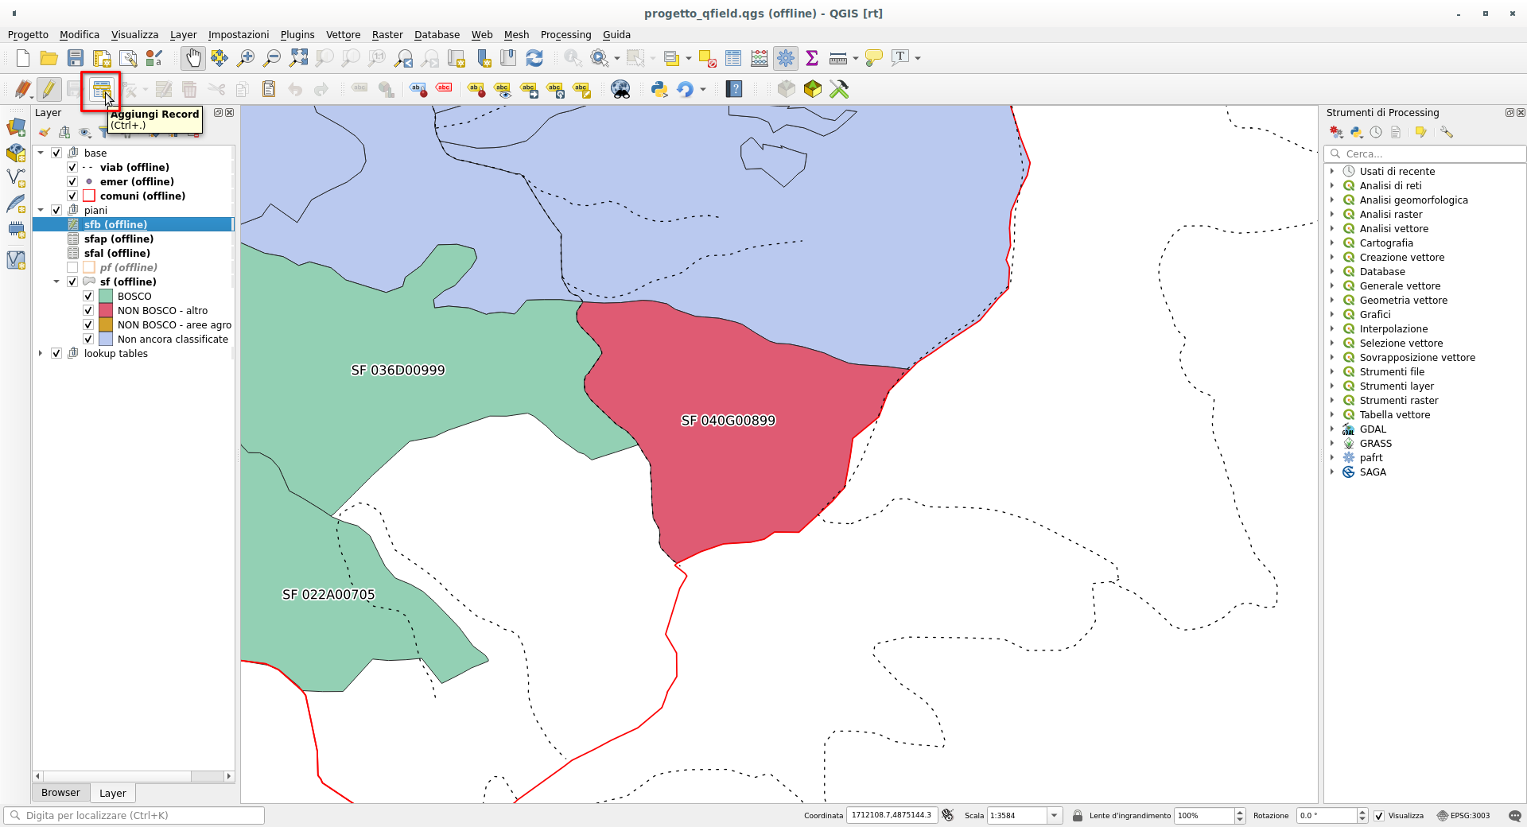Select the sfal (offline) layer

coord(117,253)
